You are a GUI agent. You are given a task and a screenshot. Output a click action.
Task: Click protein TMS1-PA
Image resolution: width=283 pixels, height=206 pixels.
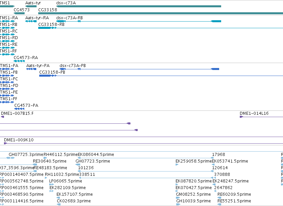[x=9, y=66]
